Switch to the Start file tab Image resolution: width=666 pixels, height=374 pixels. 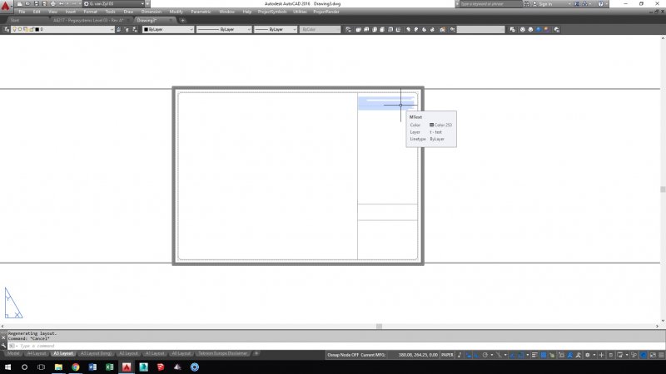point(15,20)
